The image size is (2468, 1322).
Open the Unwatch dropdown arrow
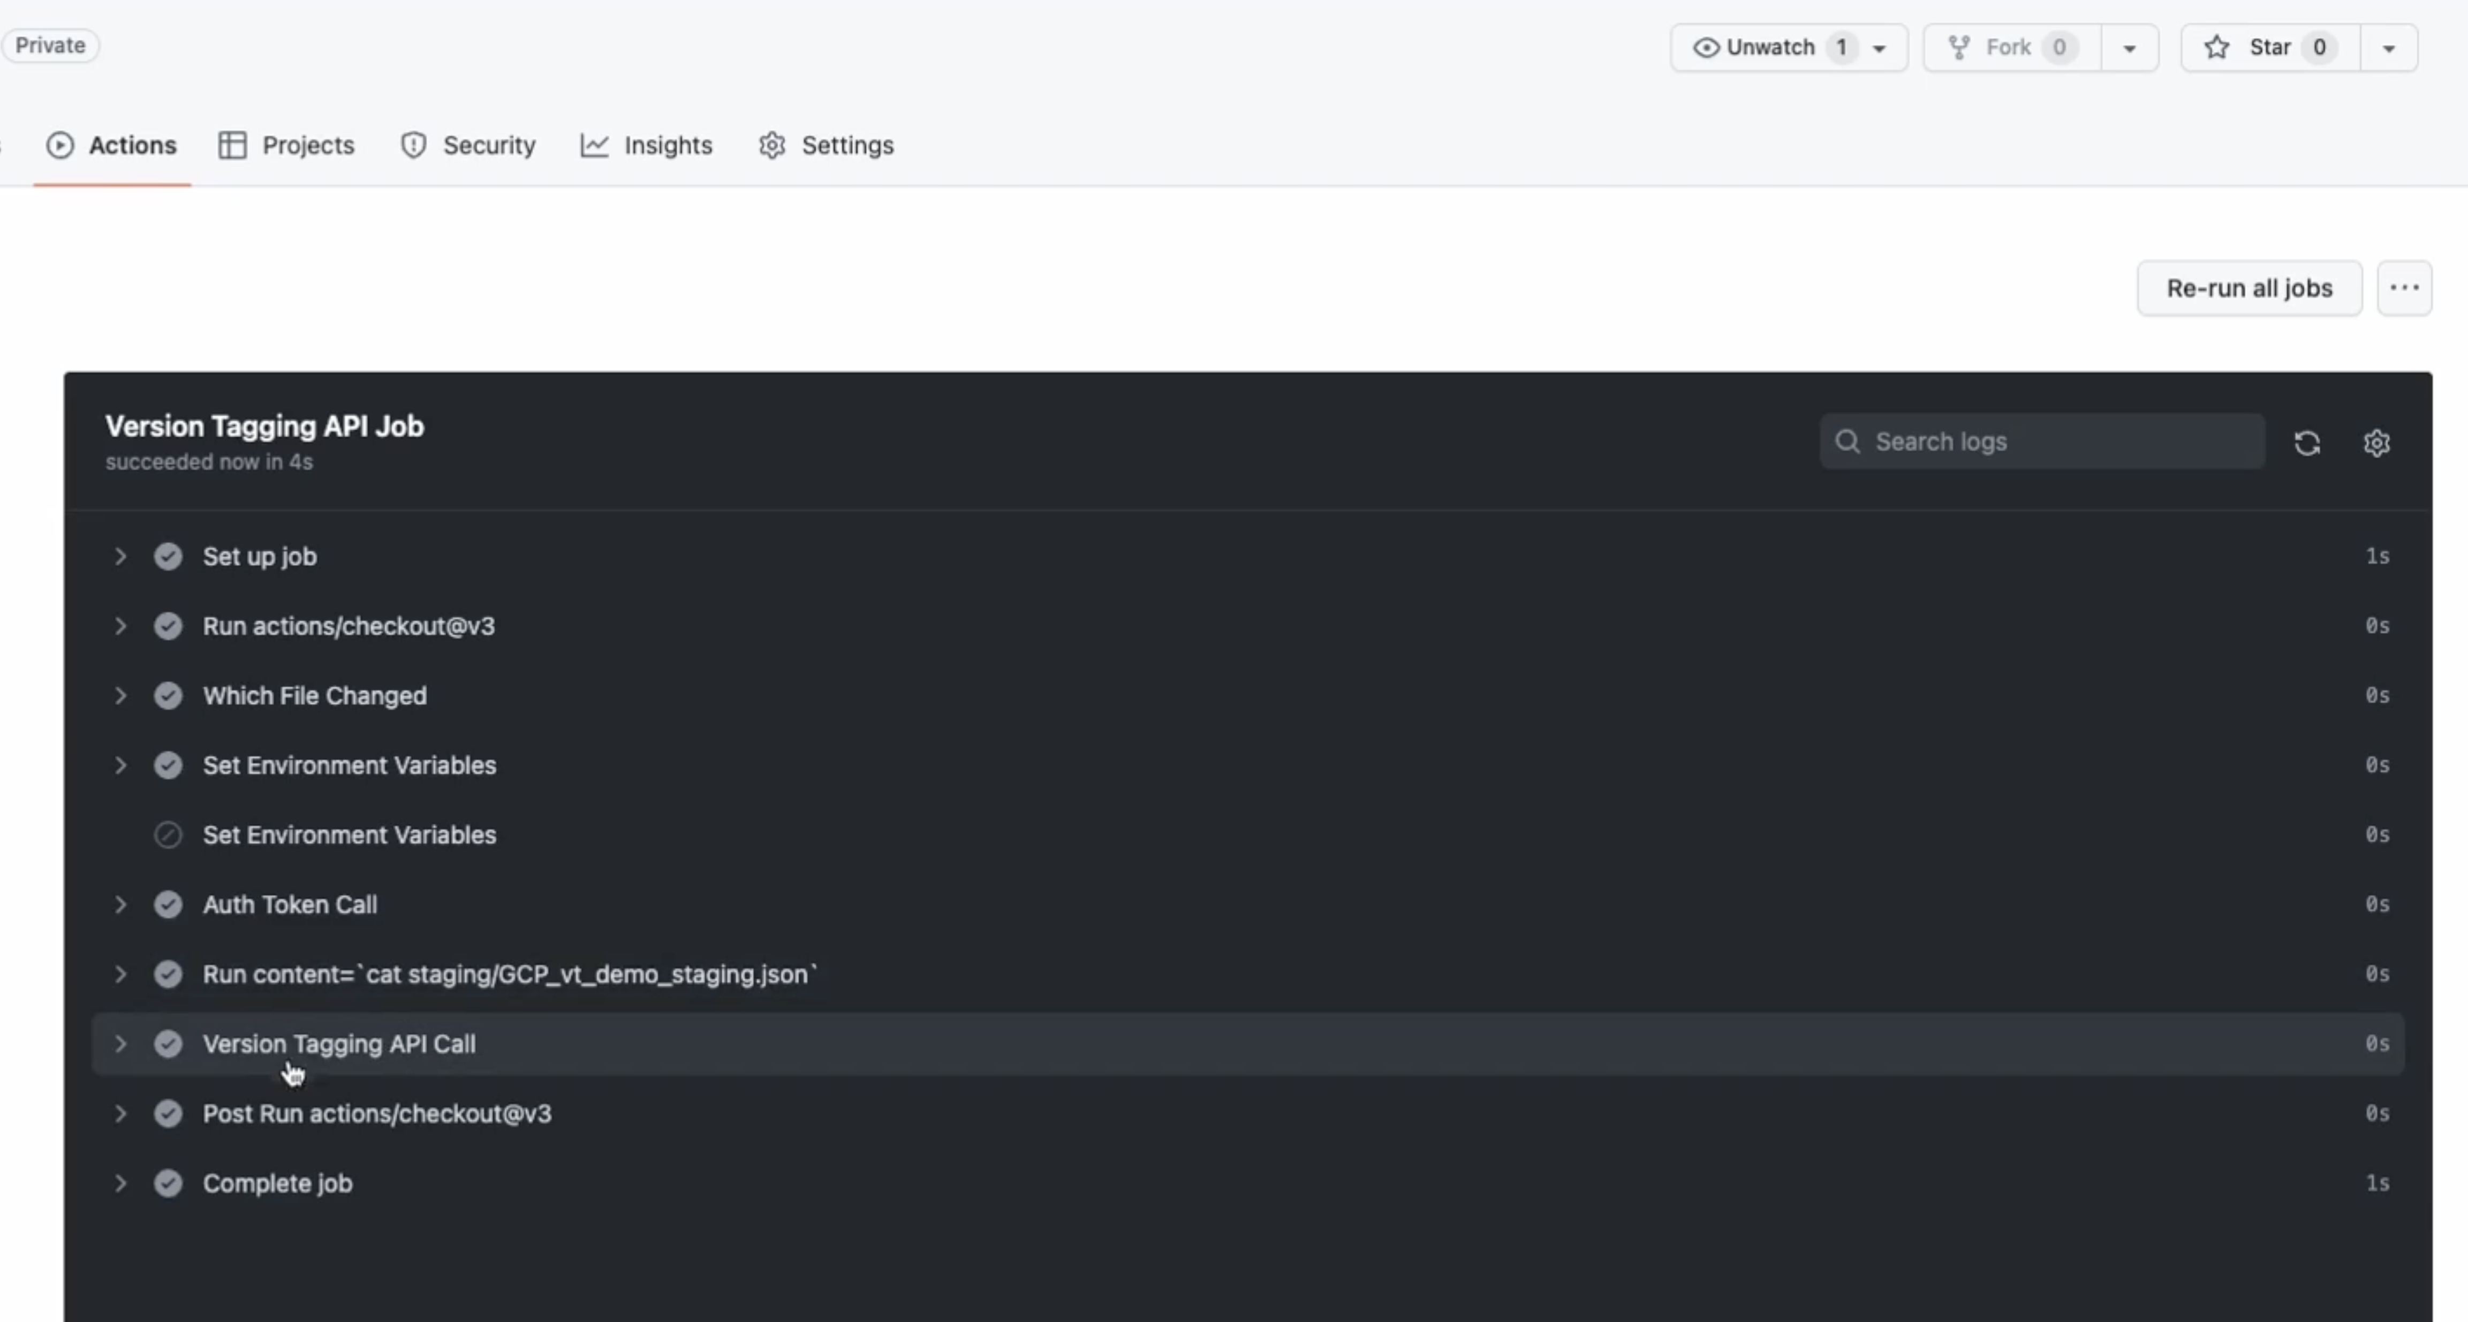[x=1880, y=48]
